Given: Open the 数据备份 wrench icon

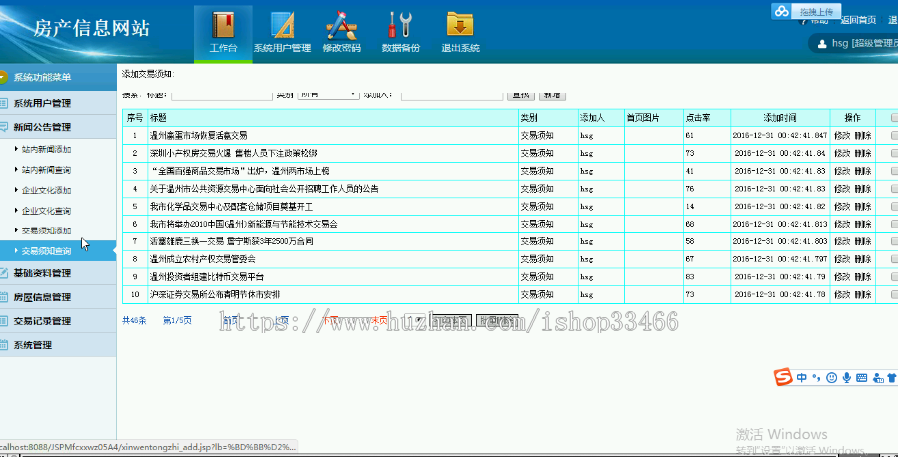Looking at the screenshot, I should click(400, 25).
